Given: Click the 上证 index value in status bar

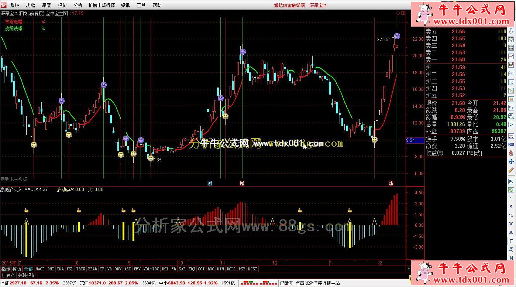Looking at the screenshot, I should click(x=18, y=283).
